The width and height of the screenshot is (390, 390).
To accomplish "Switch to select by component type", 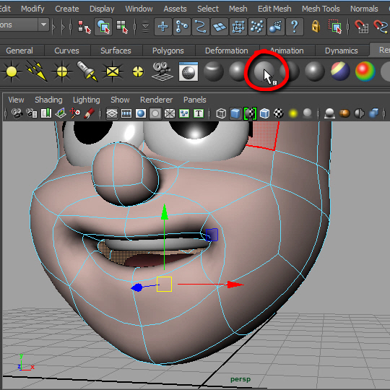I will tap(122, 27).
